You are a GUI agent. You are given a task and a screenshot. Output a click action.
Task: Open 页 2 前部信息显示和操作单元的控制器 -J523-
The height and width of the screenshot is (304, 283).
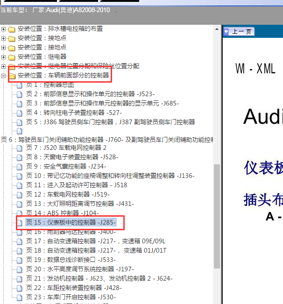click(x=90, y=94)
